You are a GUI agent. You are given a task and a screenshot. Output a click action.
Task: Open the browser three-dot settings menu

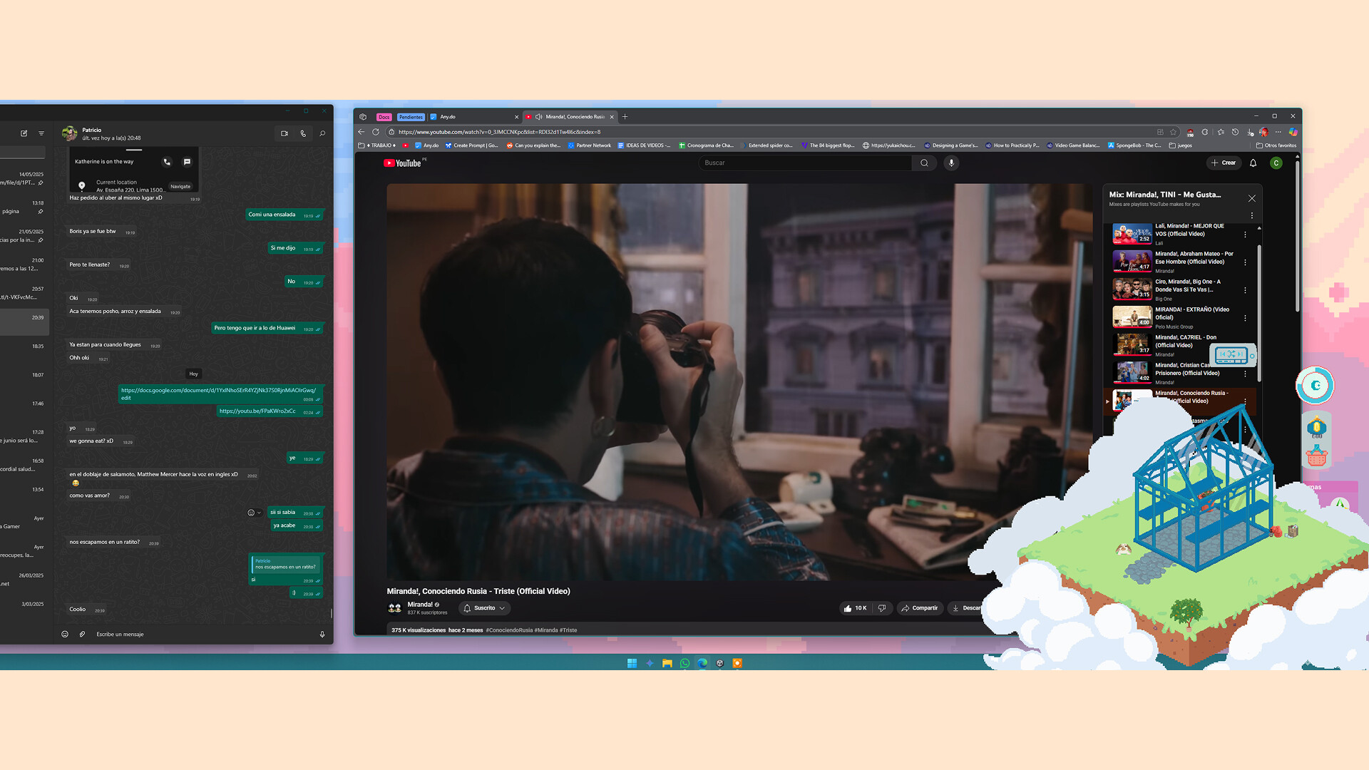coord(1278,133)
